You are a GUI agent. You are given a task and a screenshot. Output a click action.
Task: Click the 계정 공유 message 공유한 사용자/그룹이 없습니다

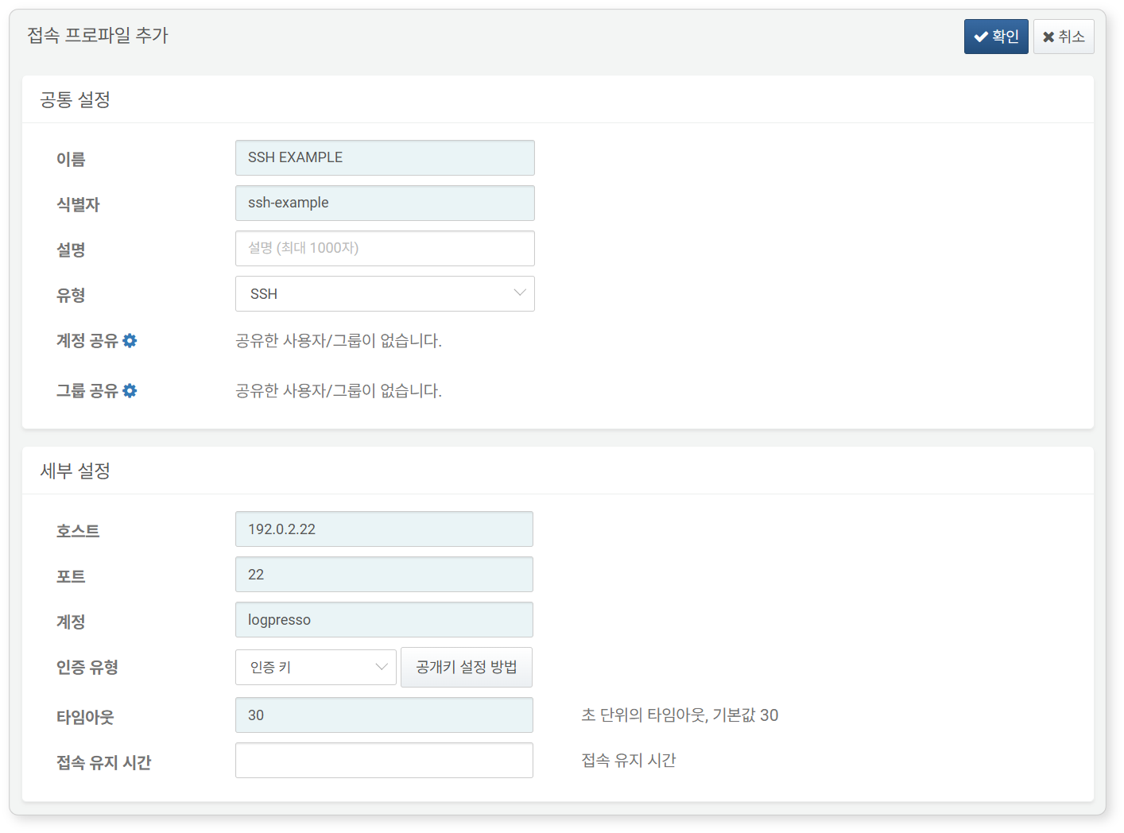(339, 340)
